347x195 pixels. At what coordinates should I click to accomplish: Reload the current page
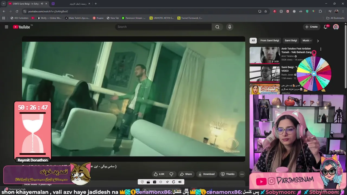(x=17, y=11)
